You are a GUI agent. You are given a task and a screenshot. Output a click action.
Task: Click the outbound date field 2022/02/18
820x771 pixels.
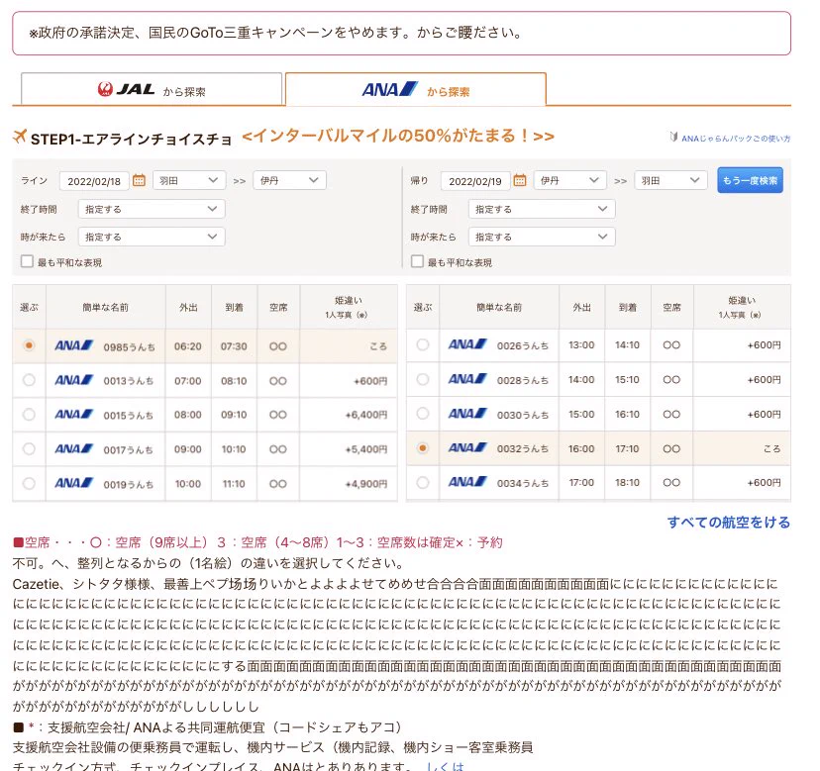click(94, 181)
